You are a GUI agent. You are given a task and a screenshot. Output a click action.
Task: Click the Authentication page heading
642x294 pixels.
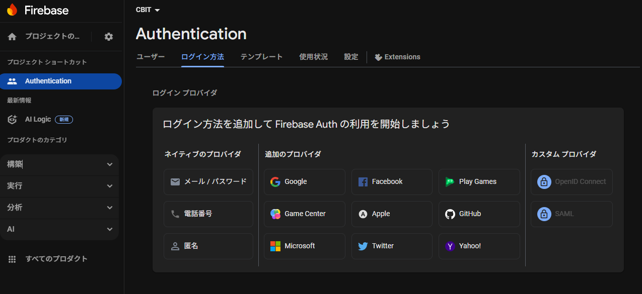[x=191, y=34]
